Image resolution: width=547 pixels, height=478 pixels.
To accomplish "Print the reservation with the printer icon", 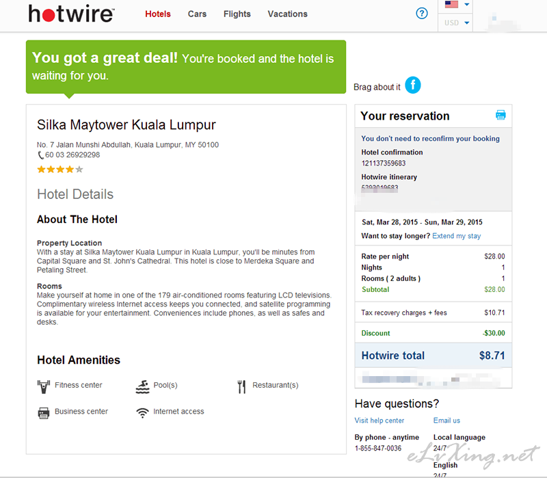I will [501, 115].
